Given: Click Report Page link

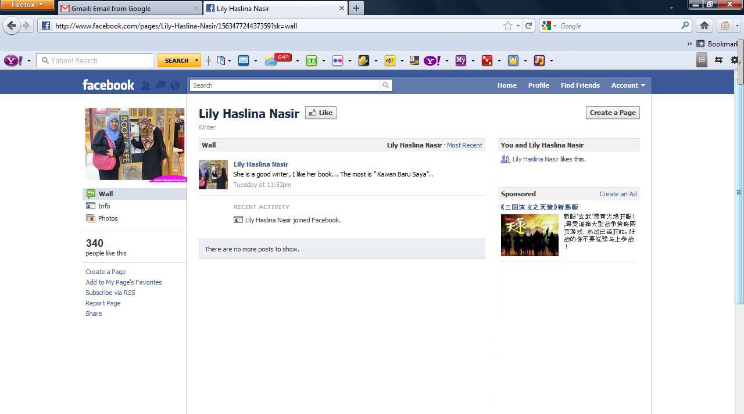Looking at the screenshot, I should click(x=103, y=303).
